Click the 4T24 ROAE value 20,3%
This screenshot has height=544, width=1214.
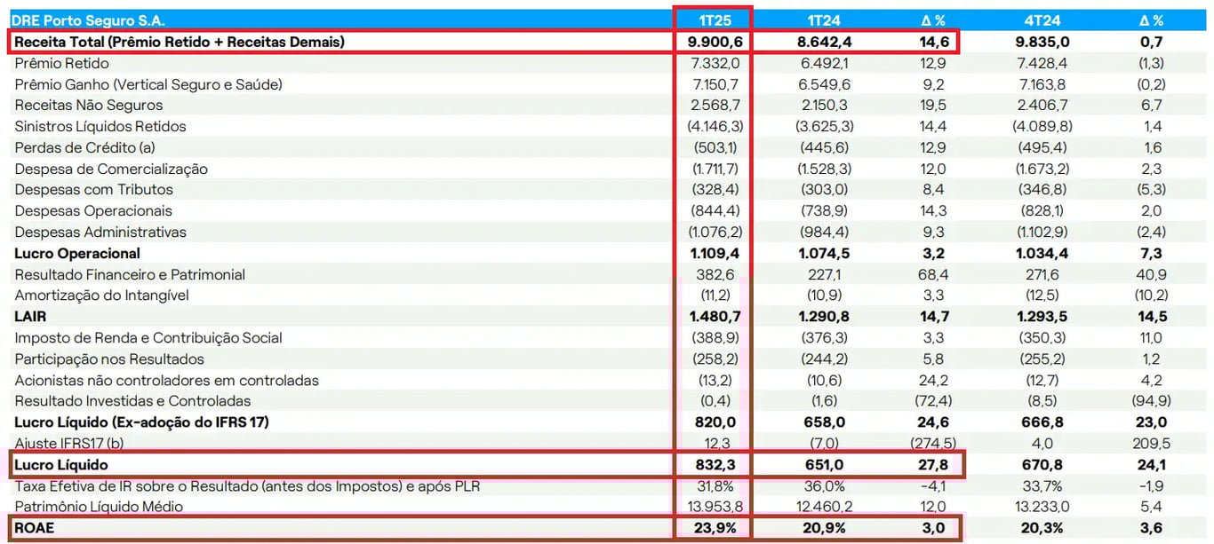coord(1042,527)
